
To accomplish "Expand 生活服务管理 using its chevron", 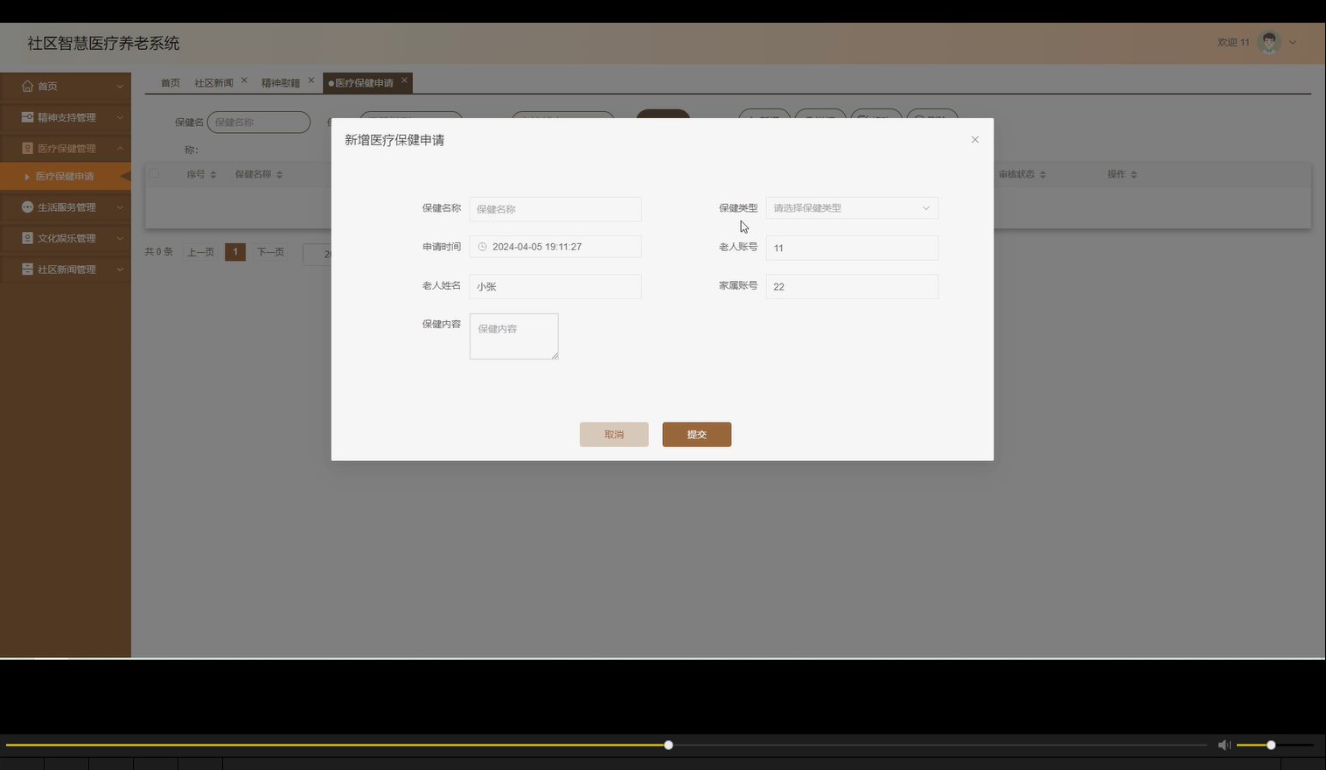I will pyautogui.click(x=120, y=207).
